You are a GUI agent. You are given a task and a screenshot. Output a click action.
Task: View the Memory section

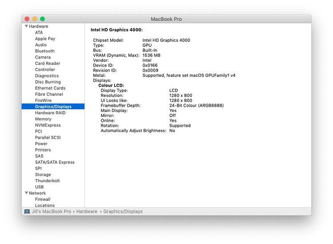tap(43, 119)
